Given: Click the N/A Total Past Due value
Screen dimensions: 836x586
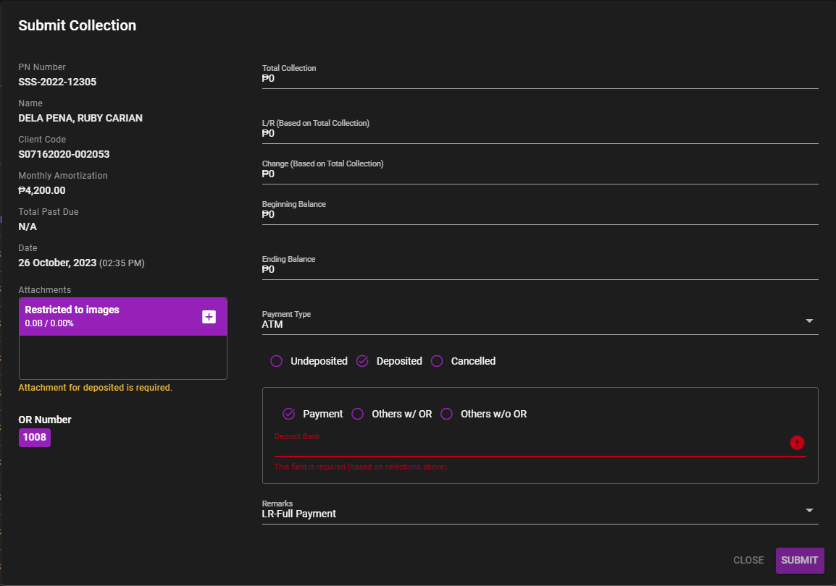Looking at the screenshot, I should coord(28,226).
